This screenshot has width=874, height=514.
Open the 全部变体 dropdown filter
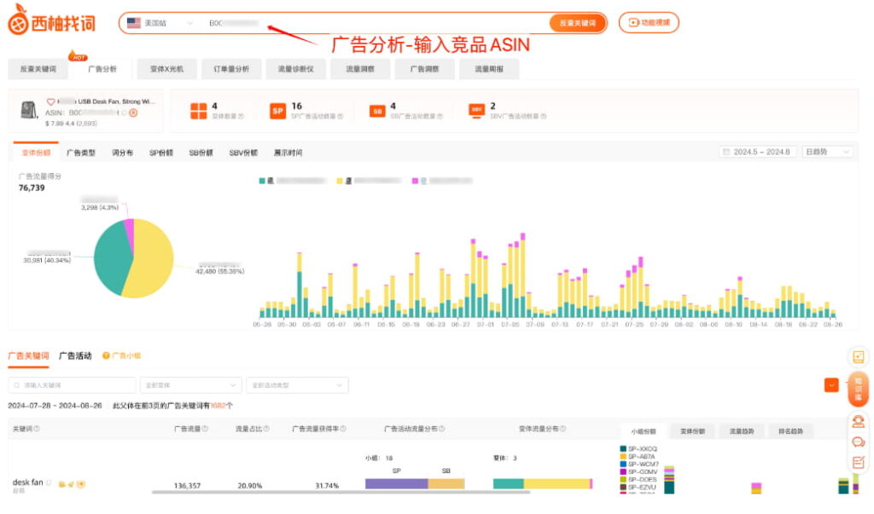click(189, 385)
